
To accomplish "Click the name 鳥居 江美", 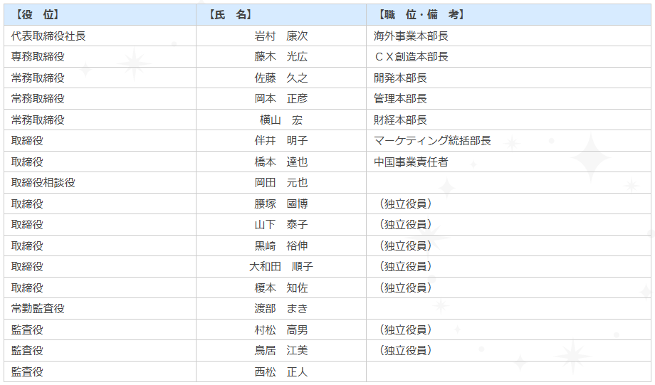I will 281,351.
